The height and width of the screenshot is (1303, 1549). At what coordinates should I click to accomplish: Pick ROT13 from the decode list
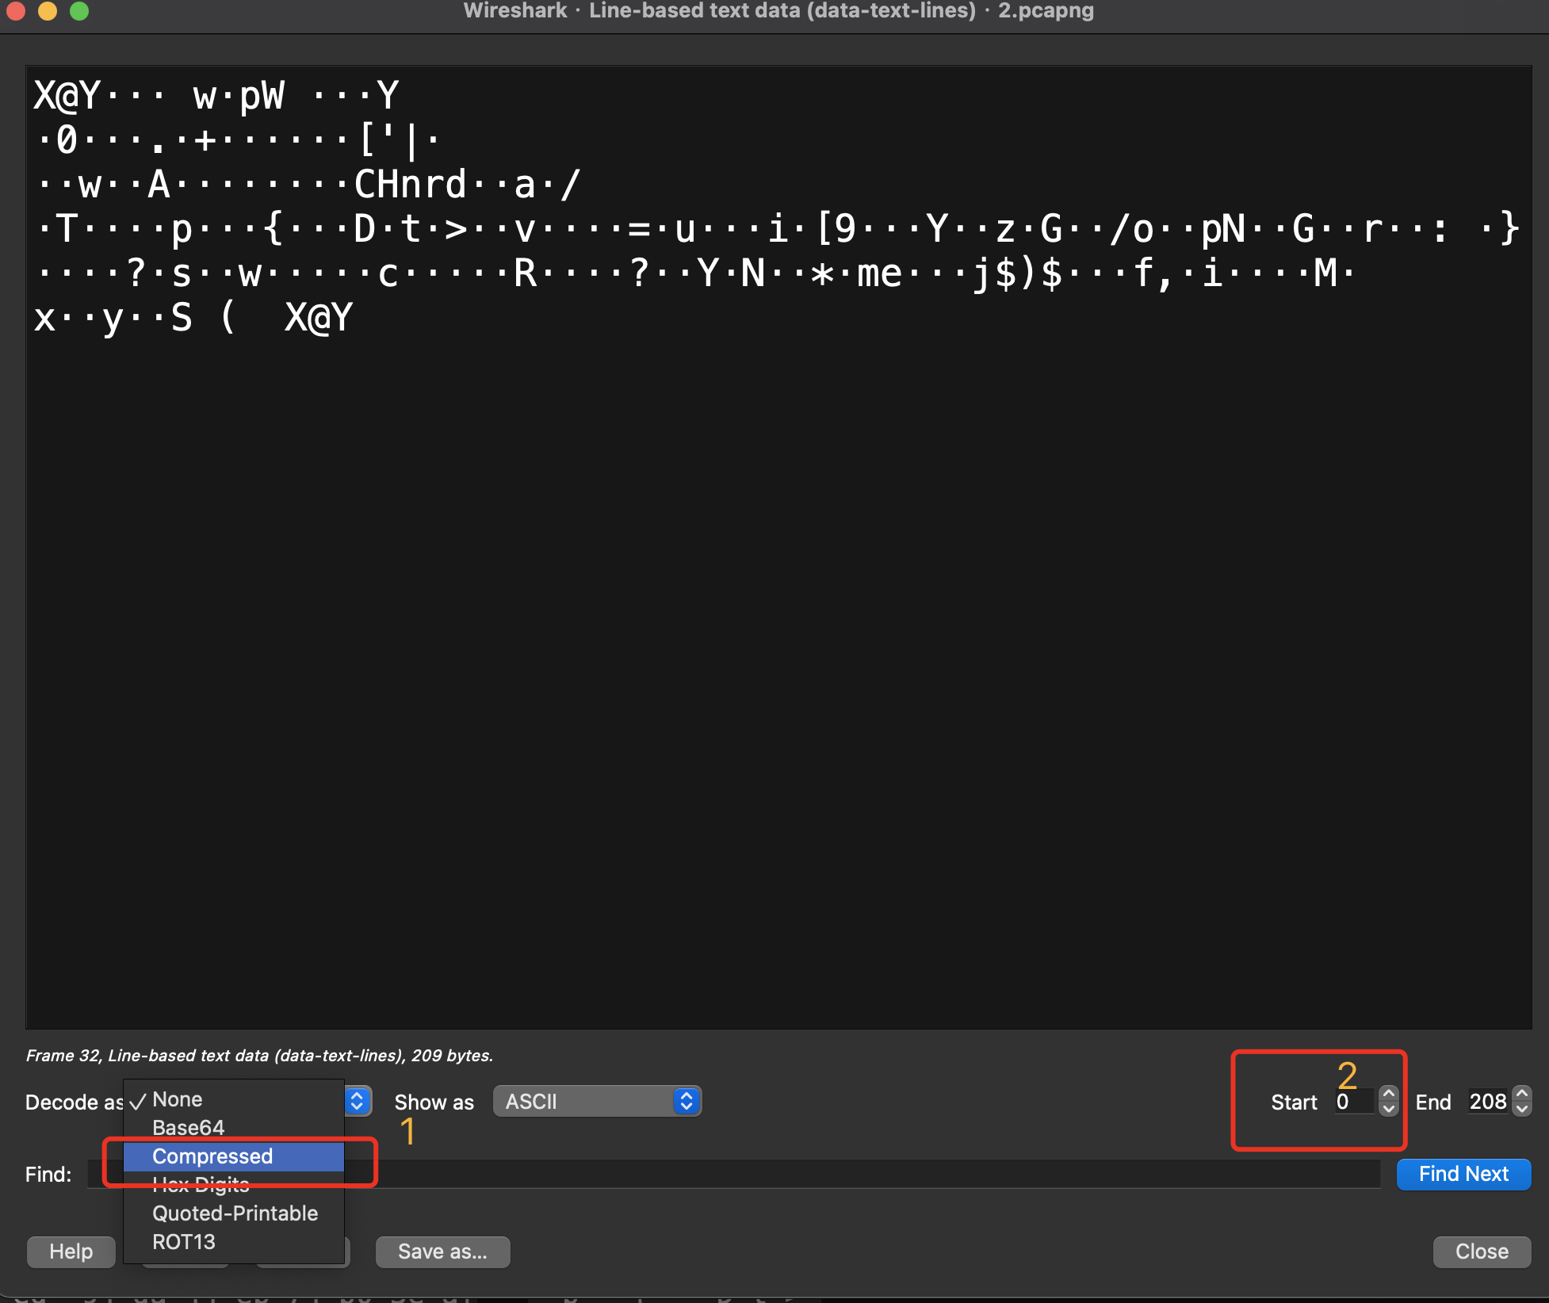[x=183, y=1242]
